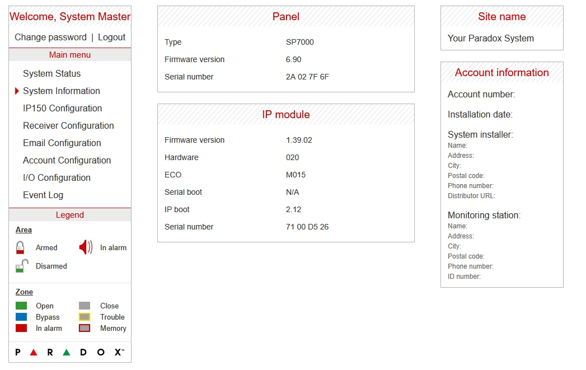Click the Logout link
Viewport: 586px width, 370px height.
coord(112,37)
